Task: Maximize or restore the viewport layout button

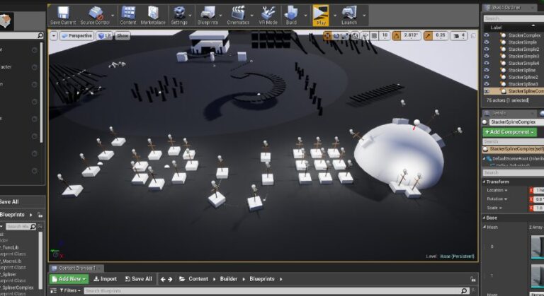Action: (473, 35)
